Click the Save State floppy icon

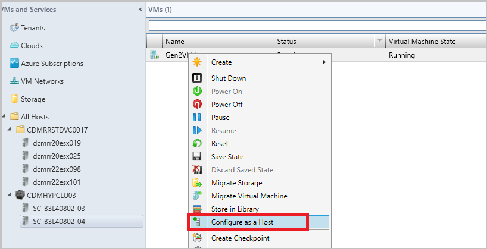point(197,157)
